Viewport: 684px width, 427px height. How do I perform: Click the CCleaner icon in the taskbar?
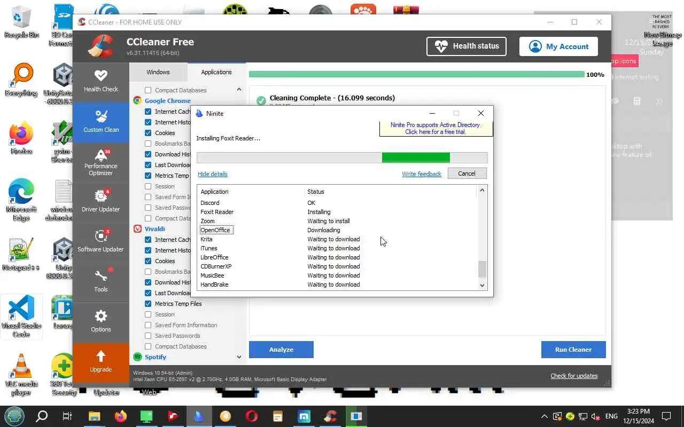click(x=330, y=416)
